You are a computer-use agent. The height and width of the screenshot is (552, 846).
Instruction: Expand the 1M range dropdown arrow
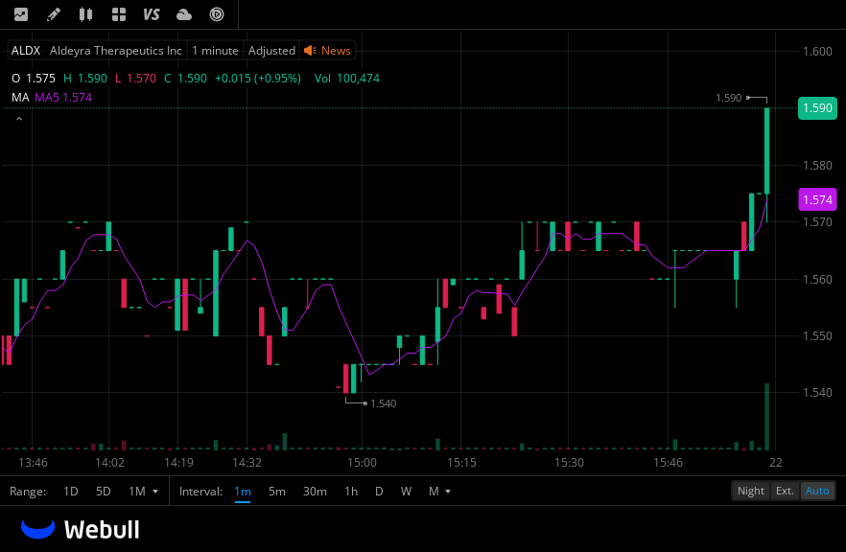tap(155, 492)
